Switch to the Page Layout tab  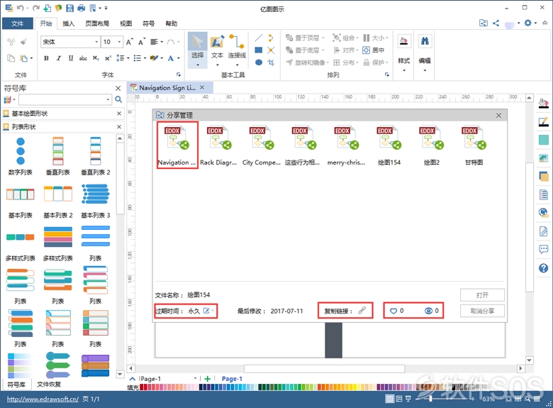97,23
